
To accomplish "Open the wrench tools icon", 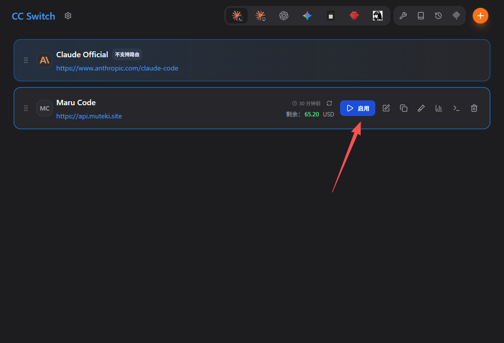I will pyautogui.click(x=403, y=16).
